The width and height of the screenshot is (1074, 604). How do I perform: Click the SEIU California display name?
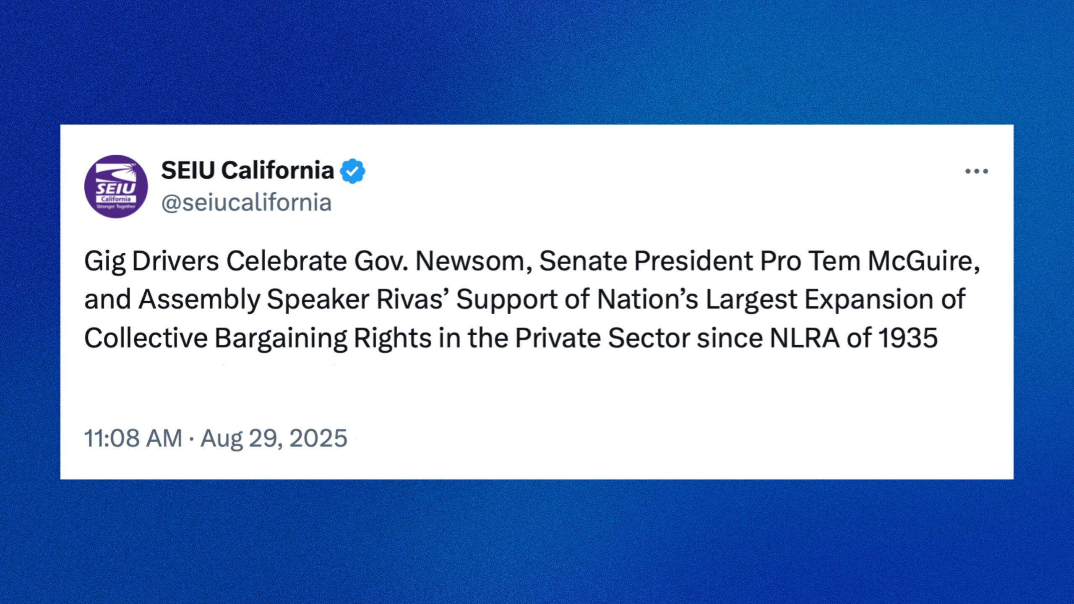pos(247,170)
